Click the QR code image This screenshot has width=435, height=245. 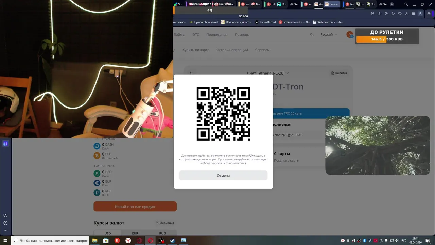coord(223,114)
